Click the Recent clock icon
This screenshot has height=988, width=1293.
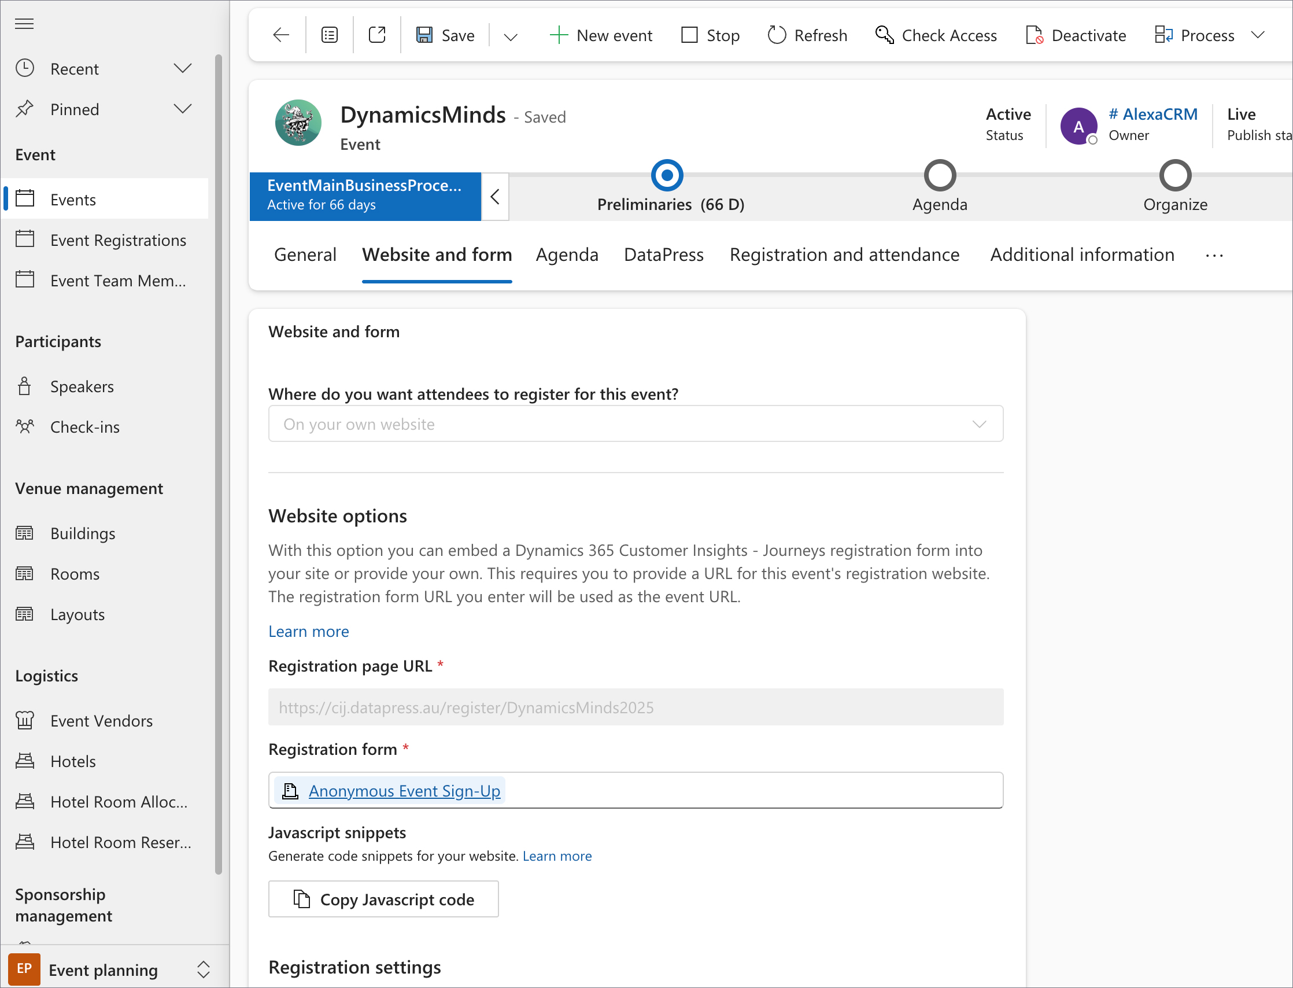(x=24, y=68)
